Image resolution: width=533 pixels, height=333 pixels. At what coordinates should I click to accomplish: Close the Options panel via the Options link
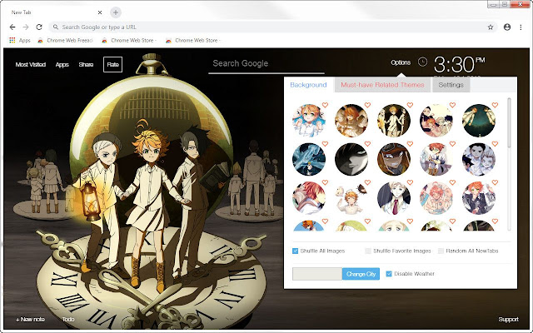(401, 62)
